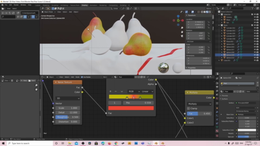
Task: Click the Options button in the viewport header
Action: (210, 9)
